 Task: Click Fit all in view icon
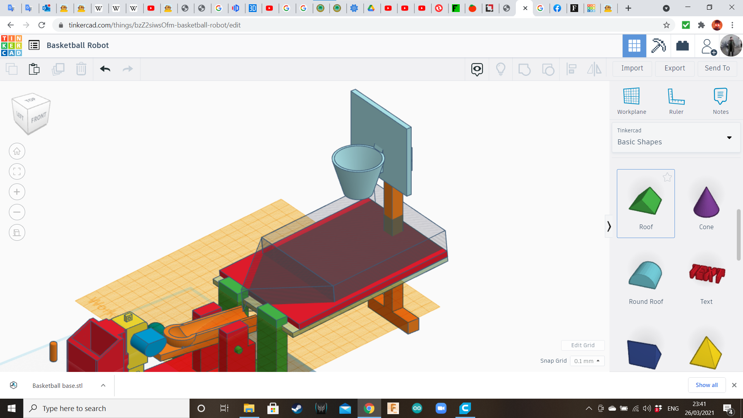pyautogui.click(x=17, y=171)
